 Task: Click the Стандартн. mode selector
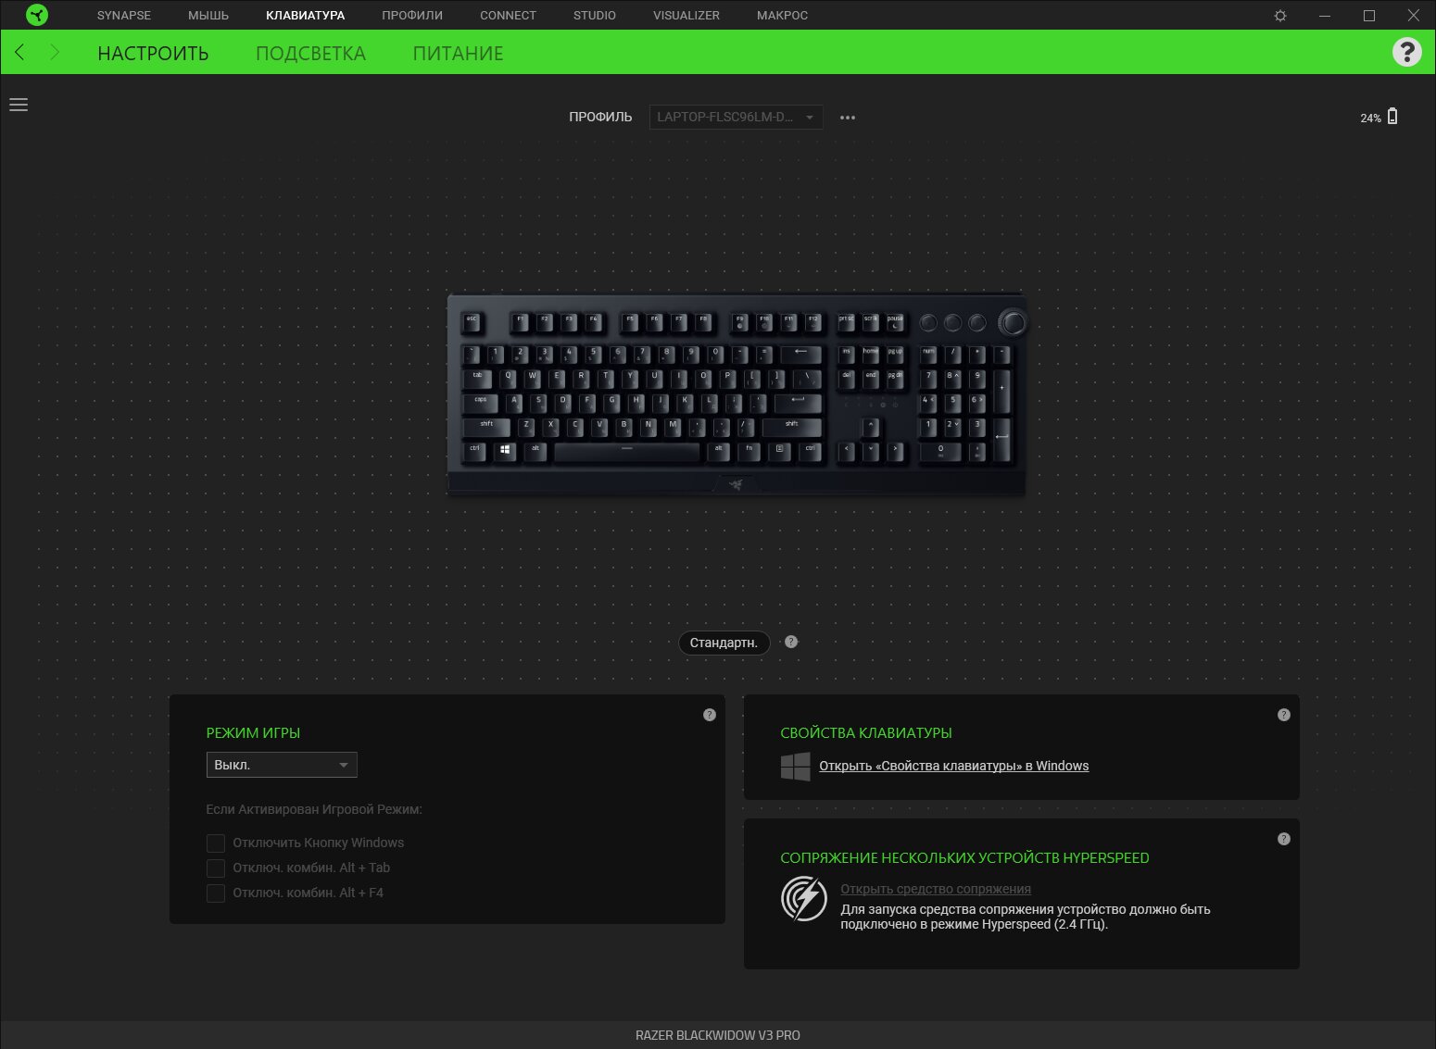724,643
